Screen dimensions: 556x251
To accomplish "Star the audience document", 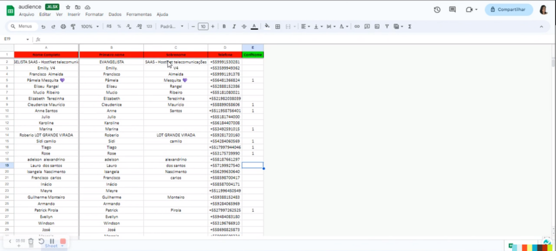I will (x=68, y=7).
